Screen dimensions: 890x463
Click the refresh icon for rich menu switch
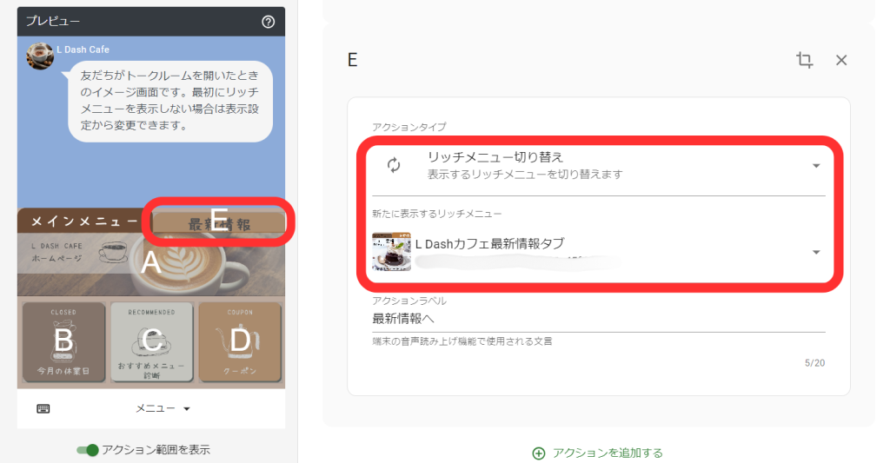coord(394,165)
